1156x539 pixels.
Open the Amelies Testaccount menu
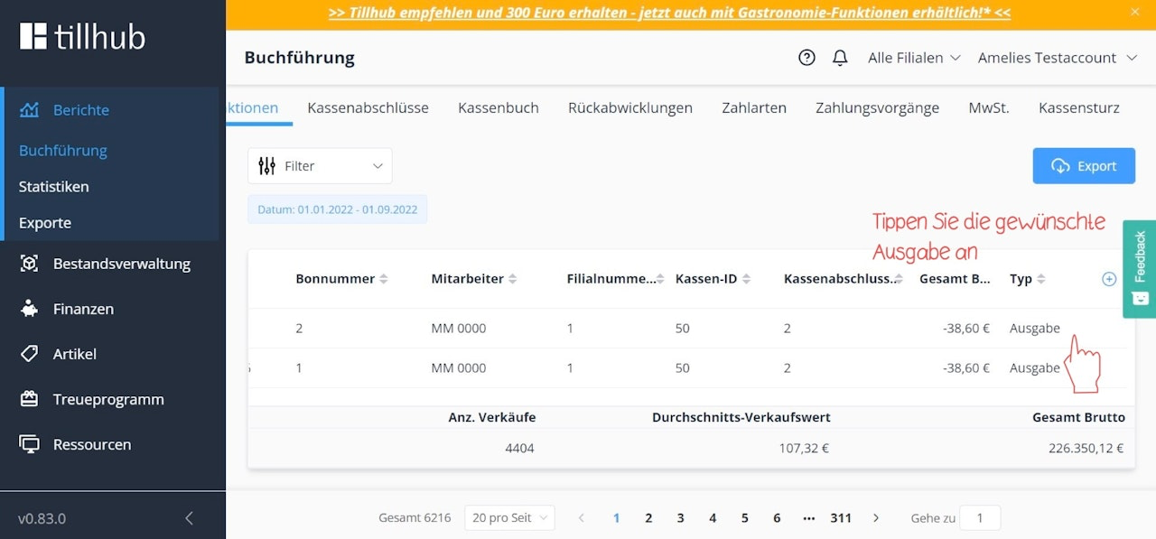point(1057,58)
